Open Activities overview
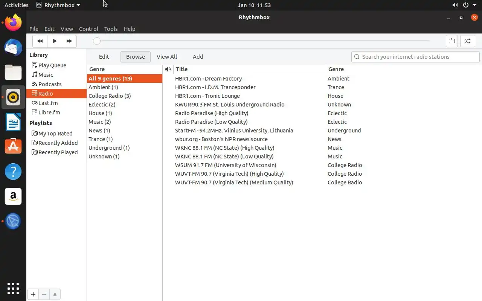The width and height of the screenshot is (482, 301). 16,5
